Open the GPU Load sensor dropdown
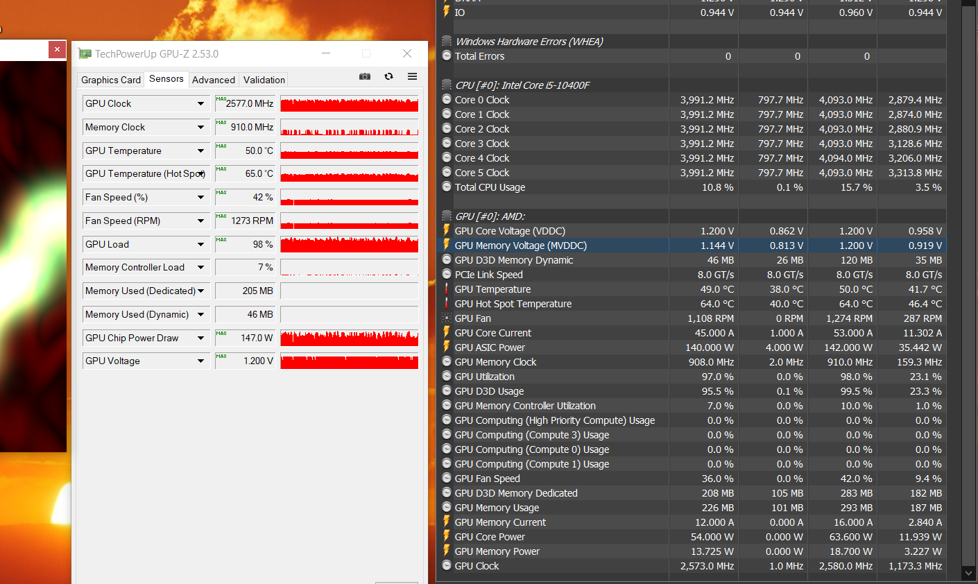Viewport: 978px width, 584px height. (x=200, y=245)
